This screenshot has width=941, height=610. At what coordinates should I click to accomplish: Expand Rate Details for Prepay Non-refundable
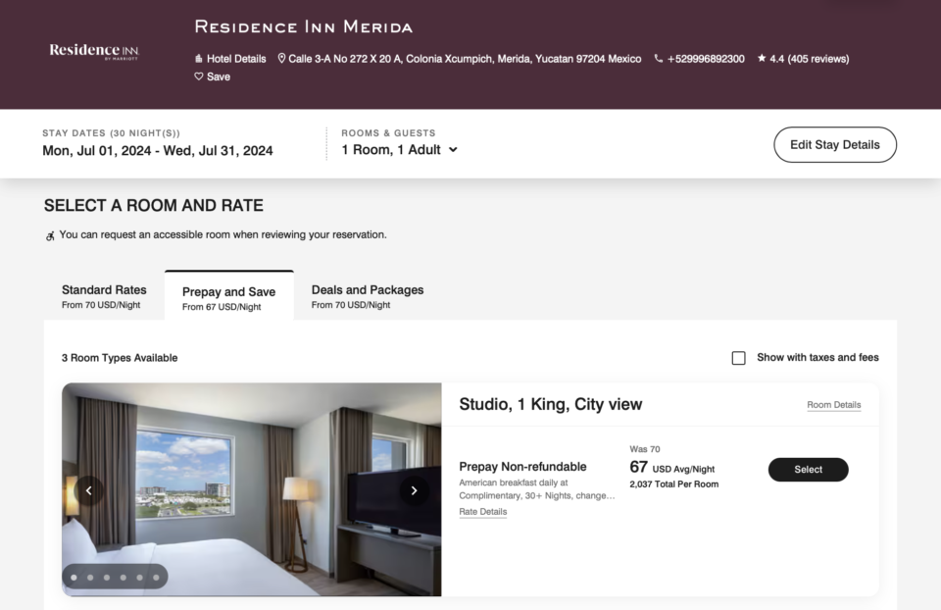click(482, 511)
